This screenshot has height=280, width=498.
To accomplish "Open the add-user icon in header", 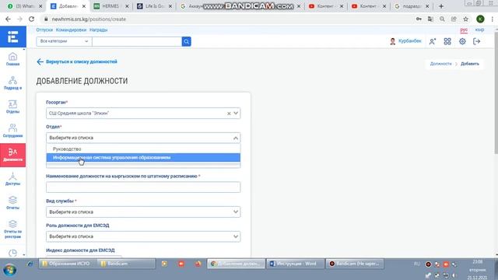I will (x=433, y=41).
